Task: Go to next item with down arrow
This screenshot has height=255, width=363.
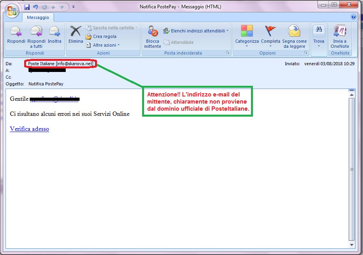Action: coord(62,7)
